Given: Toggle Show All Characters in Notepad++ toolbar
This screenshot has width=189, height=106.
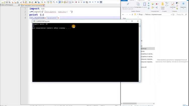Looking at the screenshot, I should (57, 2).
